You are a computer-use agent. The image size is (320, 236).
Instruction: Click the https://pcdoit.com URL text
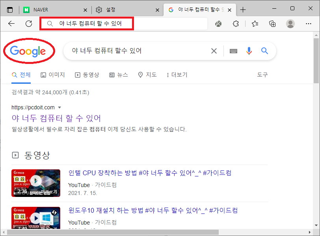click(33, 107)
